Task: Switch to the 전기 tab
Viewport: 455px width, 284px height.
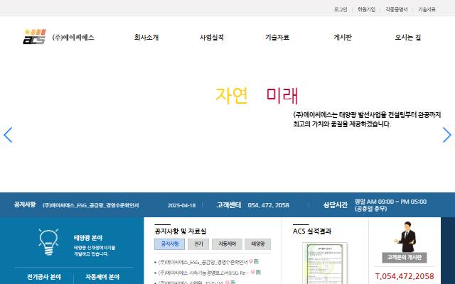Action: [198, 244]
